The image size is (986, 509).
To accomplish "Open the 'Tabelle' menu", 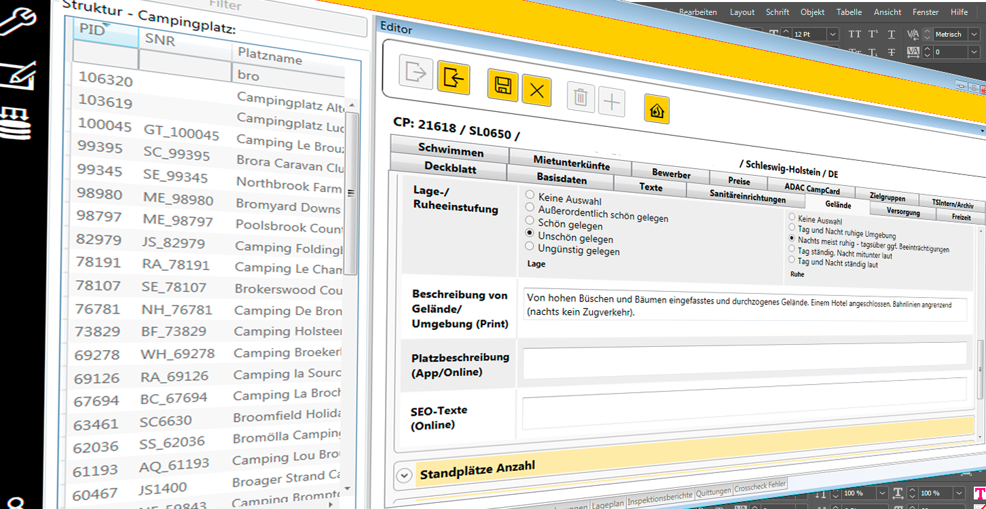I will 849,12.
